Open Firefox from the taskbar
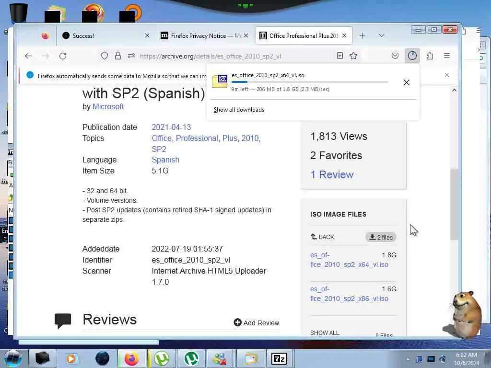The width and height of the screenshot is (491, 368). [x=132, y=358]
